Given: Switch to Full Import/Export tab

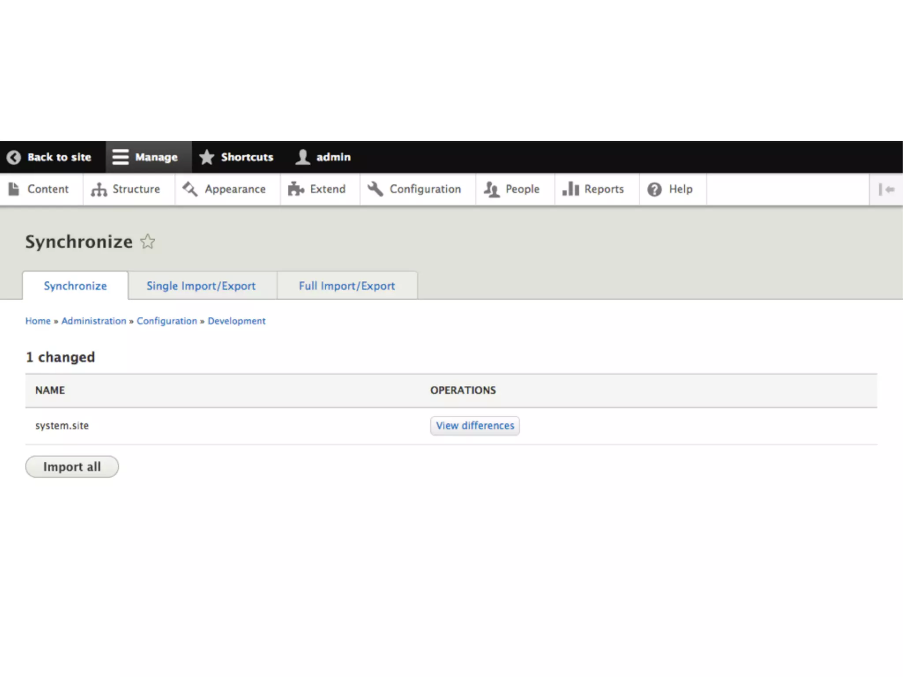Looking at the screenshot, I should point(347,286).
